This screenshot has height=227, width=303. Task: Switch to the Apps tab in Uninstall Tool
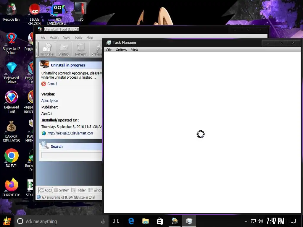46,190
